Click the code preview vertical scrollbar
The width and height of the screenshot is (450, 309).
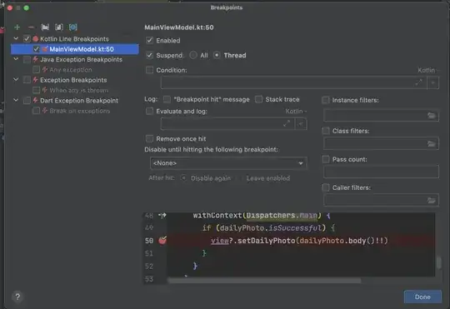438,262
